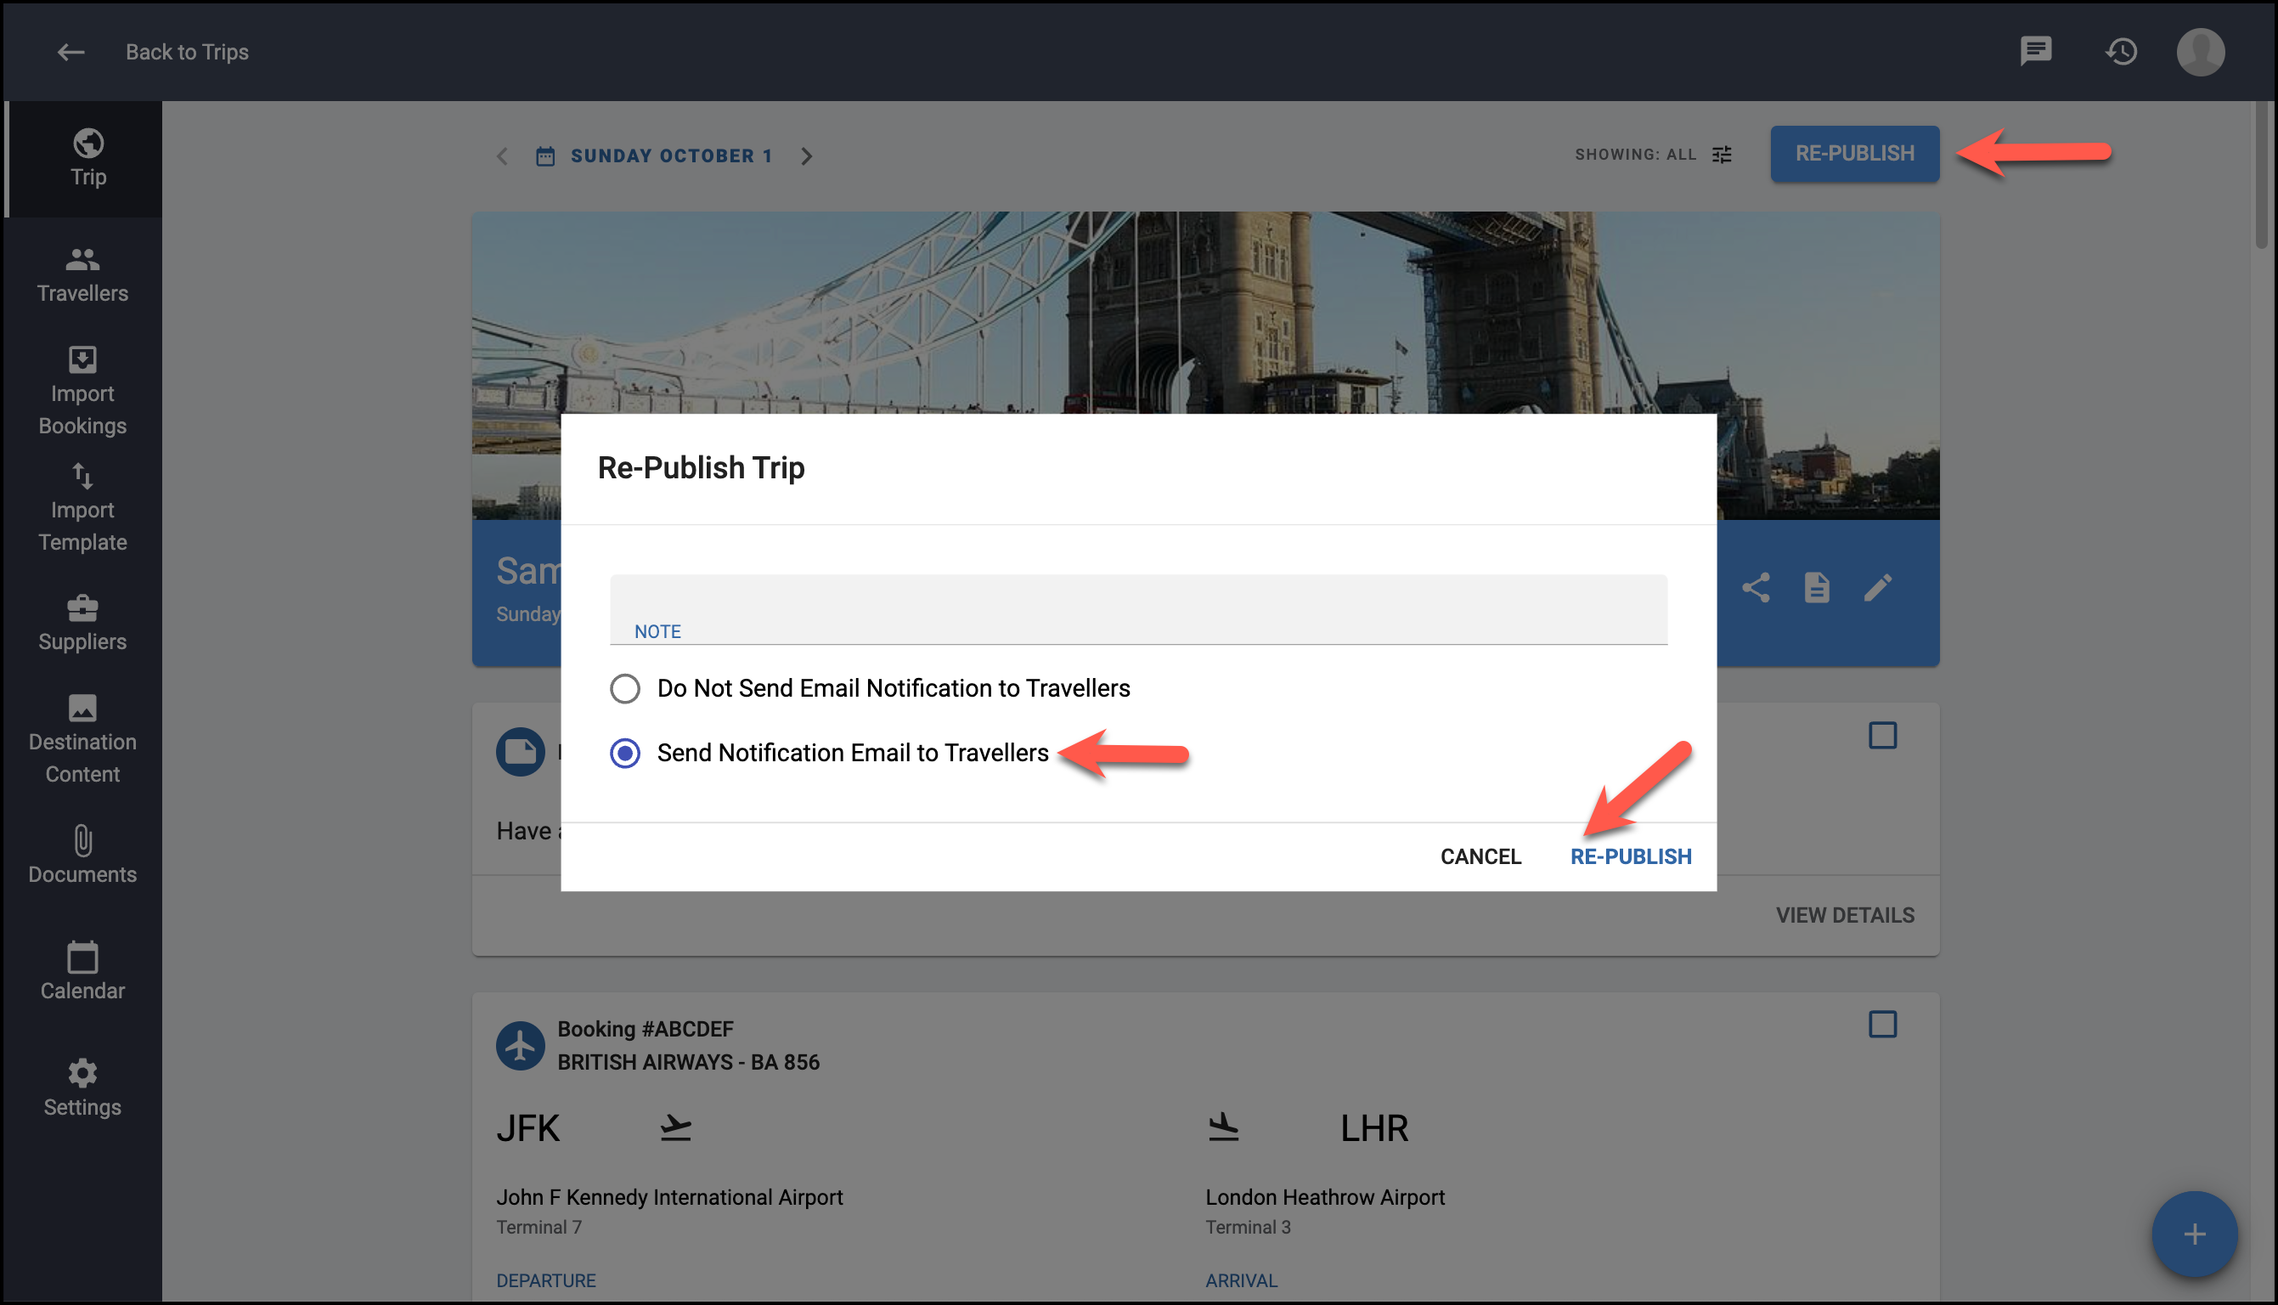Open Import Bookings in the sidebar
Screen dimensions: 2278x1305
[82, 391]
